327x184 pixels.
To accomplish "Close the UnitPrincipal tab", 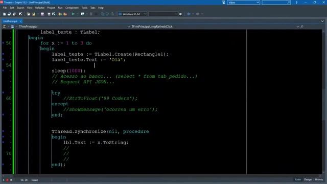I will [20, 21].
